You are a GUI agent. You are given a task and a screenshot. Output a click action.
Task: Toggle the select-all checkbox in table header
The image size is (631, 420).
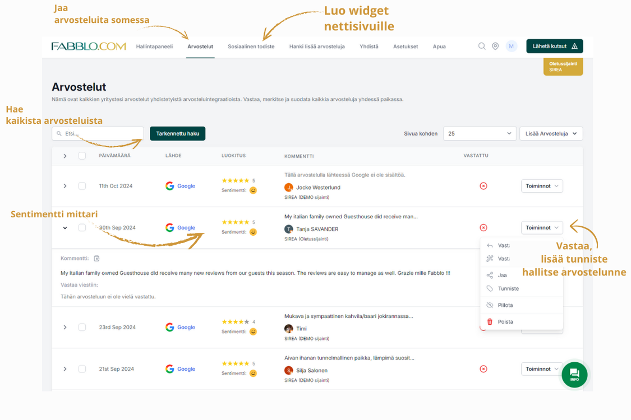point(82,156)
